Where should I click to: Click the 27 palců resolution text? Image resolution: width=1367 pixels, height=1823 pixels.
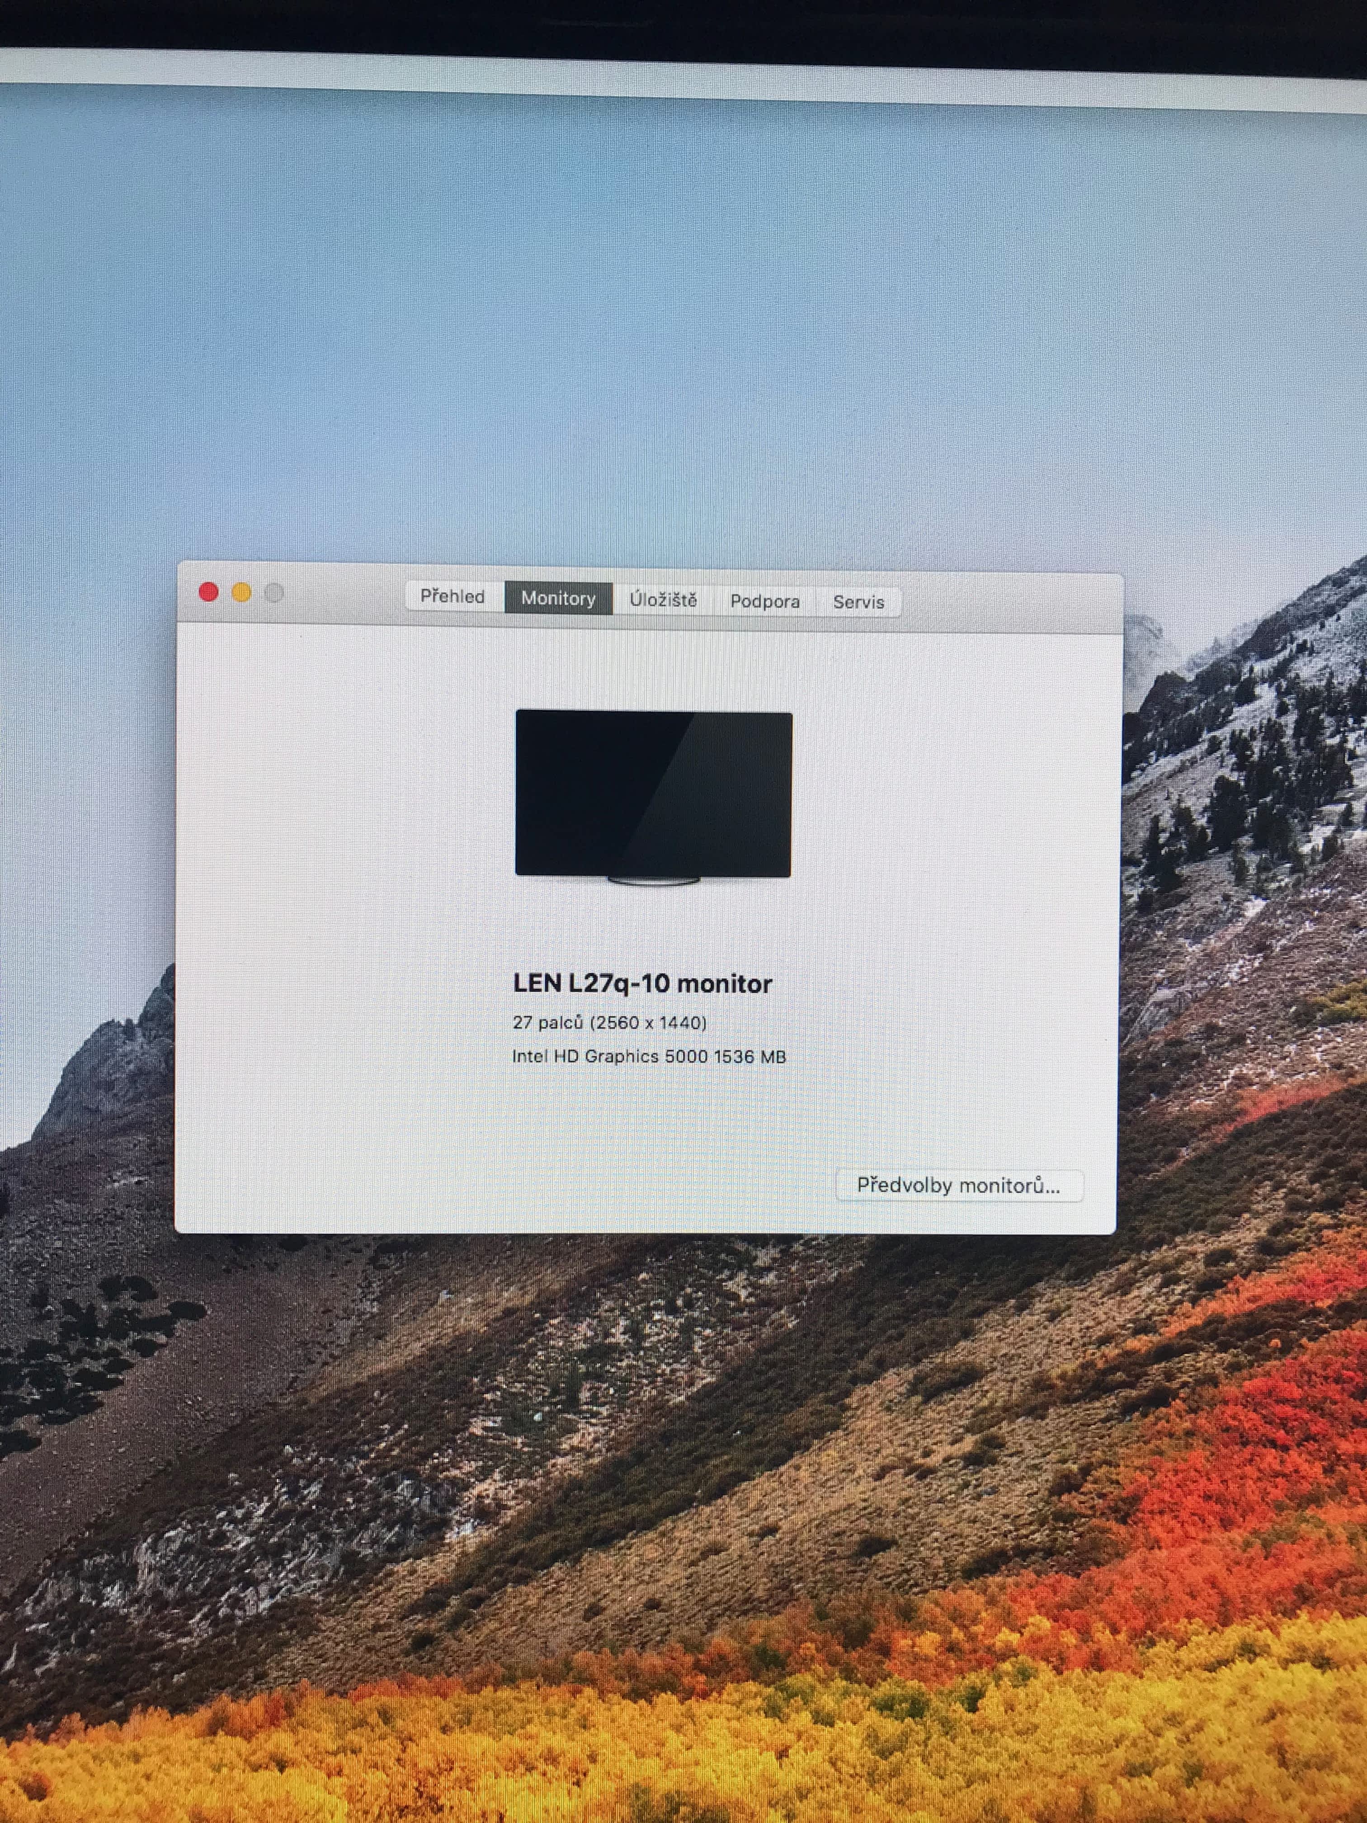click(609, 1023)
